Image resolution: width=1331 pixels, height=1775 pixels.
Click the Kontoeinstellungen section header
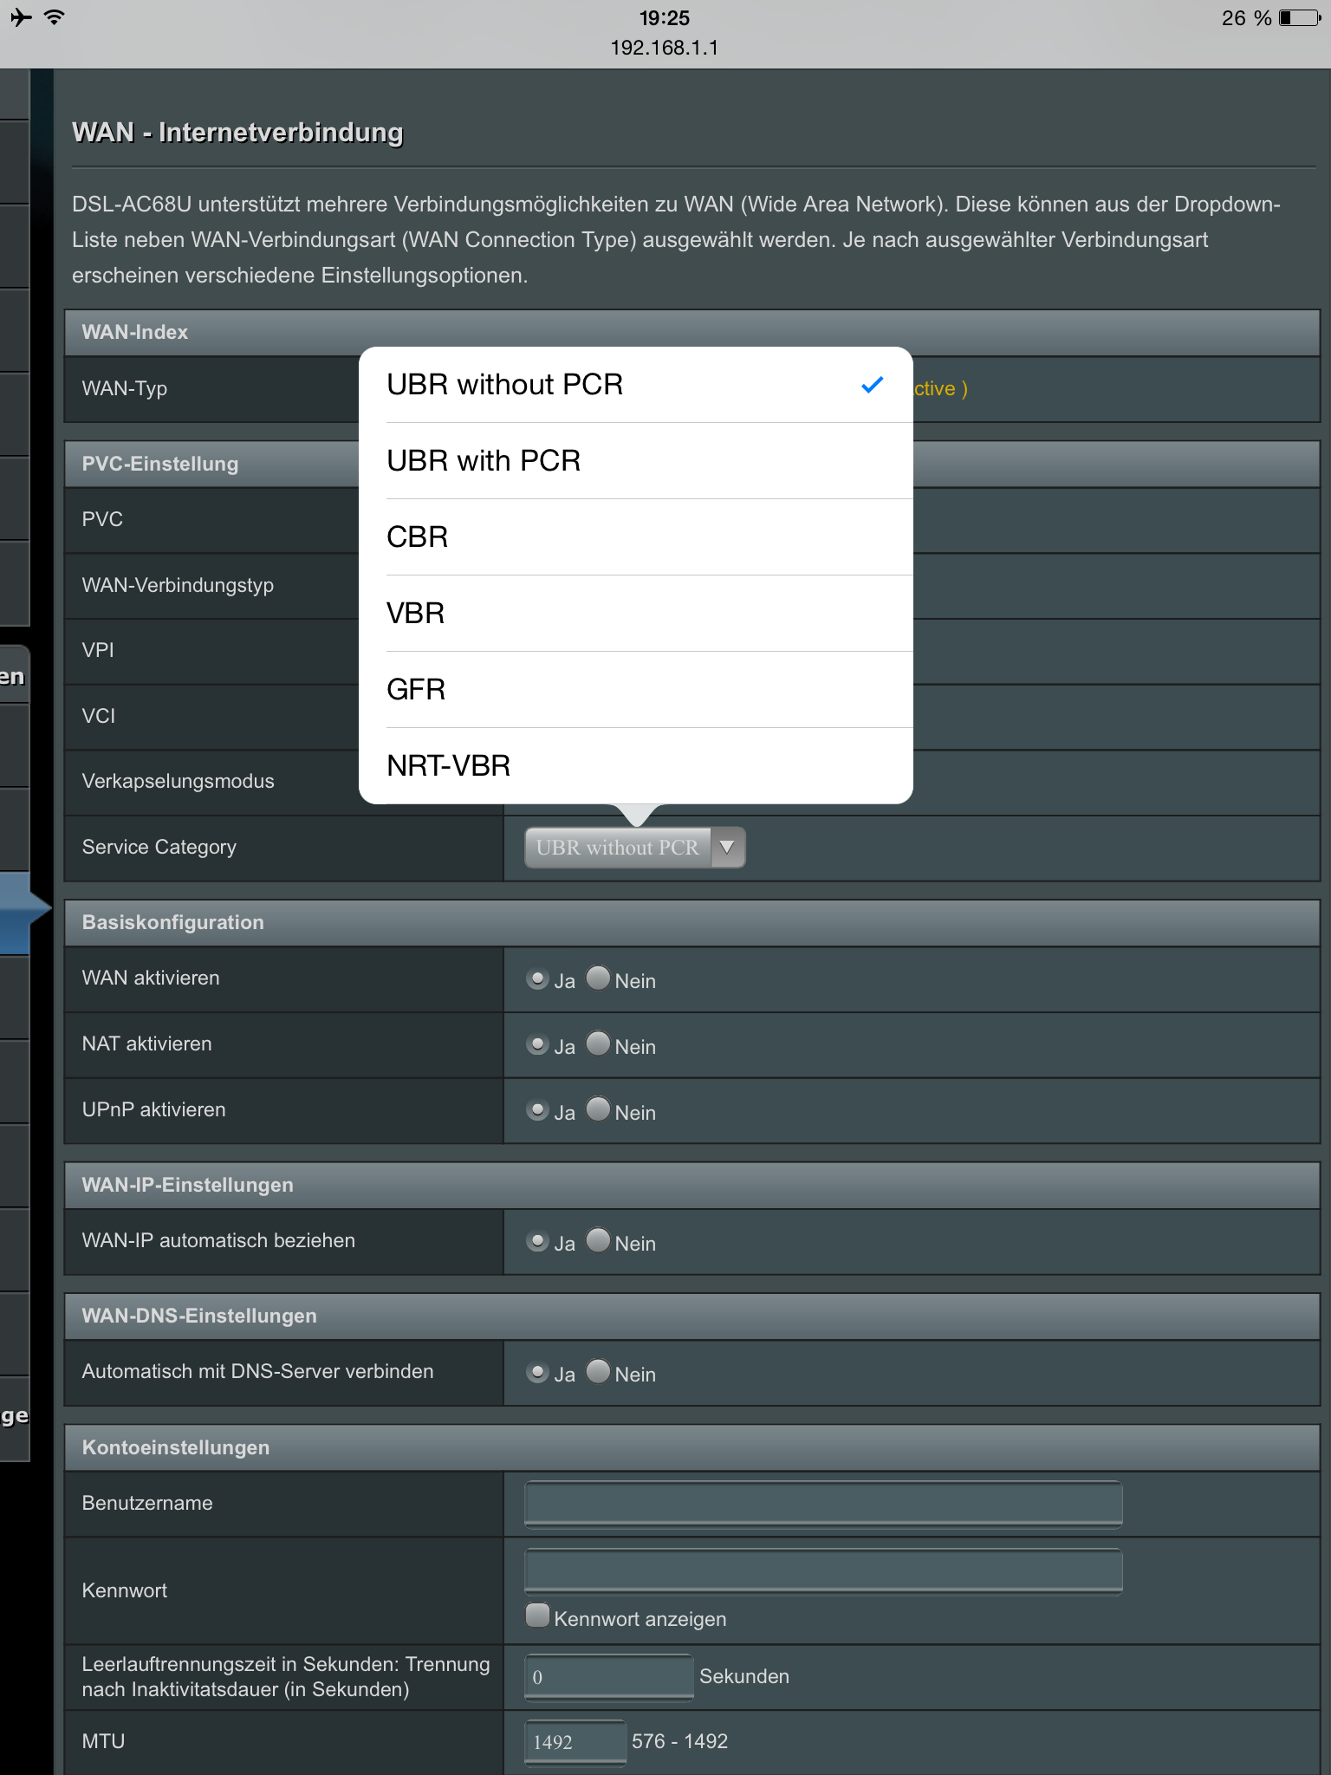pyautogui.click(x=692, y=1448)
